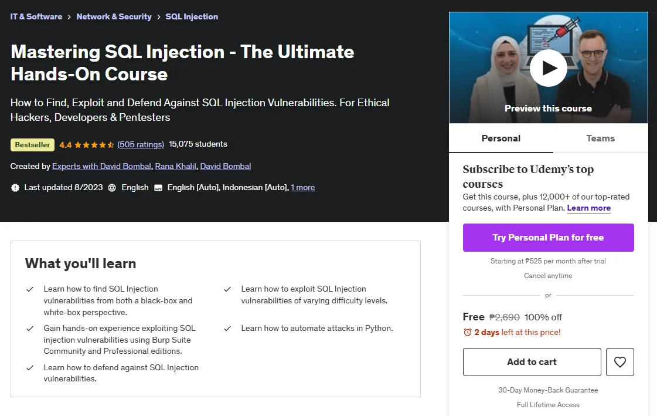The width and height of the screenshot is (657, 416).
Task: Go to the SQL Injection category link
Action: tap(192, 16)
